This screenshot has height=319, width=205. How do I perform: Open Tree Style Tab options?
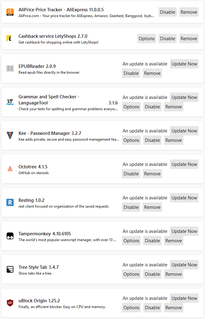pos(131,274)
